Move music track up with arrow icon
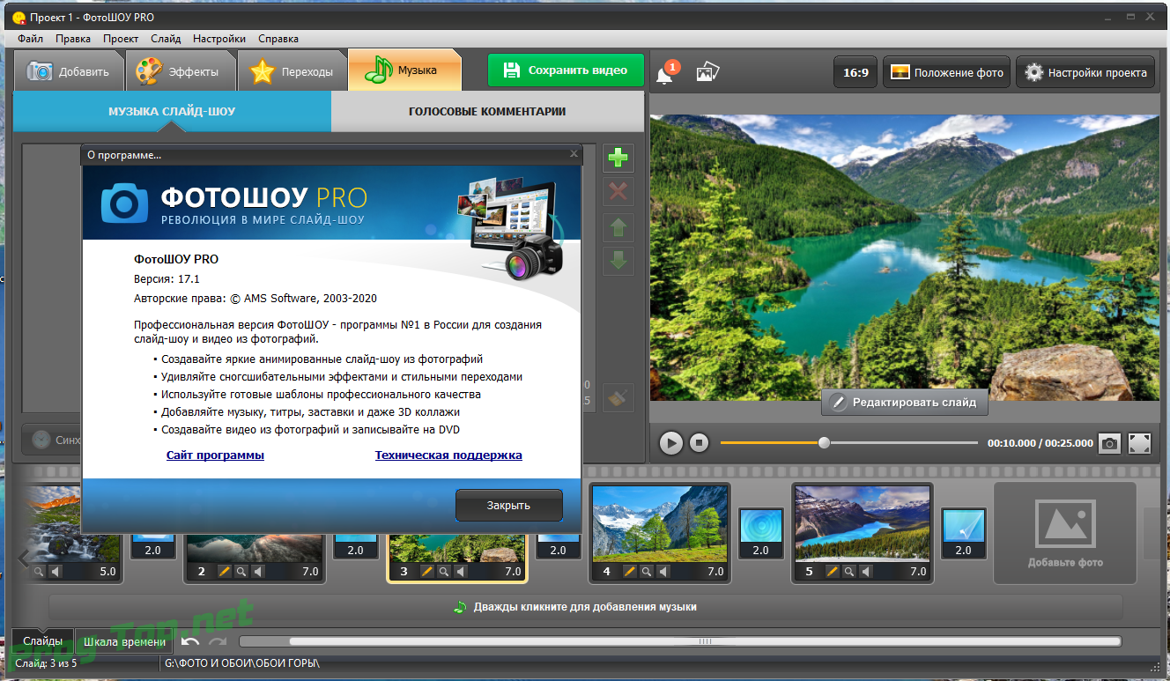The height and width of the screenshot is (681, 1170). click(x=619, y=226)
